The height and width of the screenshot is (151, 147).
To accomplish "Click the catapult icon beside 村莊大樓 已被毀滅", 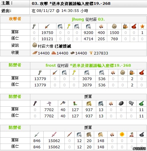I will pos(34,45).
